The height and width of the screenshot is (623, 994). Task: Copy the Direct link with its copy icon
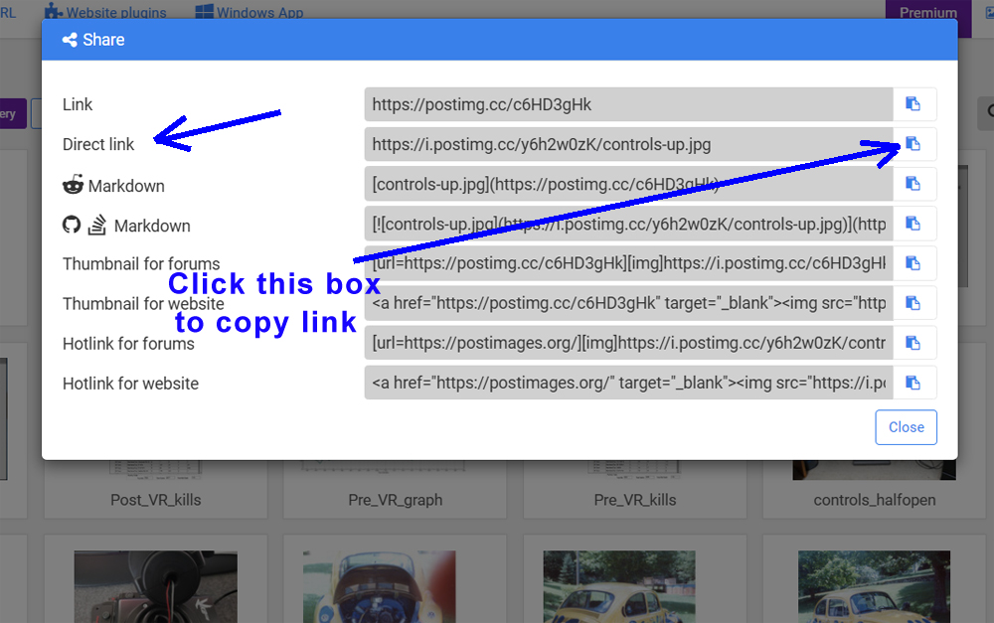pos(914,144)
